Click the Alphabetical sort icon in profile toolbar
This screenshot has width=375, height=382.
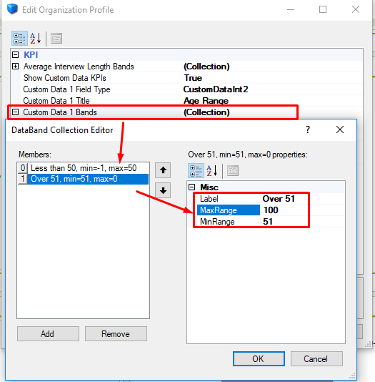coord(36,39)
